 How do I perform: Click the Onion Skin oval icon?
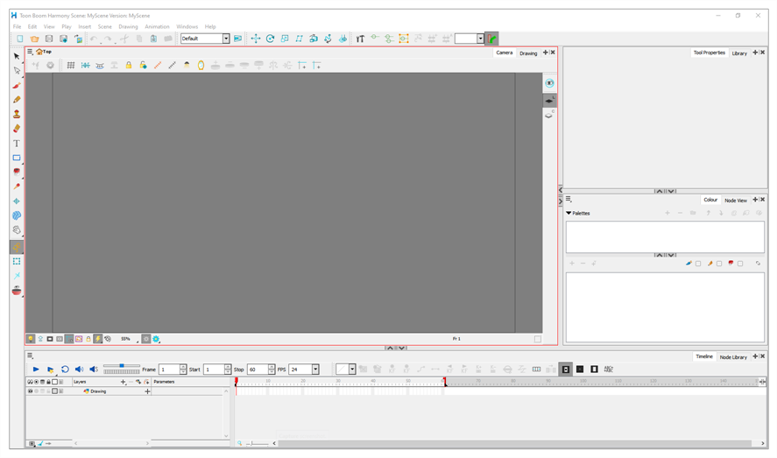pos(201,66)
